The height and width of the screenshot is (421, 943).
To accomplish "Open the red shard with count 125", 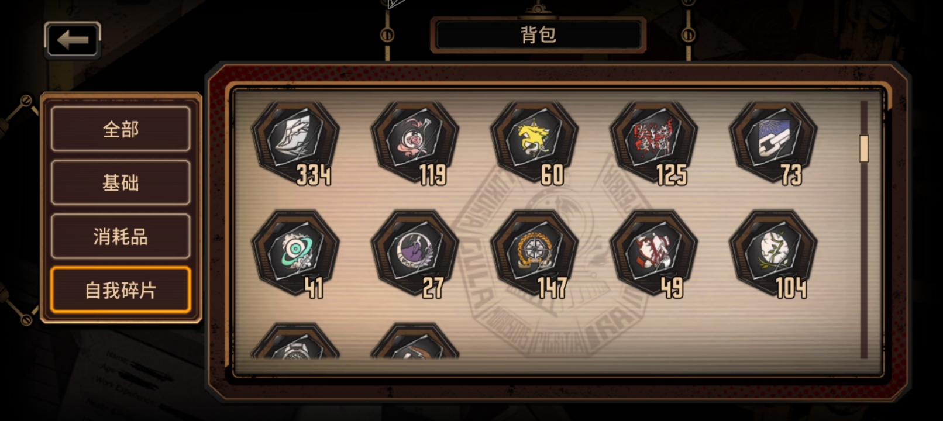I will pos(653,143).
